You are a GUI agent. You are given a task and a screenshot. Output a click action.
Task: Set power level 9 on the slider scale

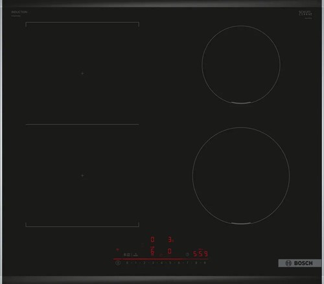pos(205,263)
